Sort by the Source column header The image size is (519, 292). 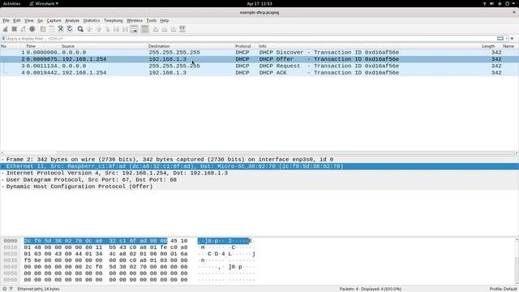click(68, 46)
